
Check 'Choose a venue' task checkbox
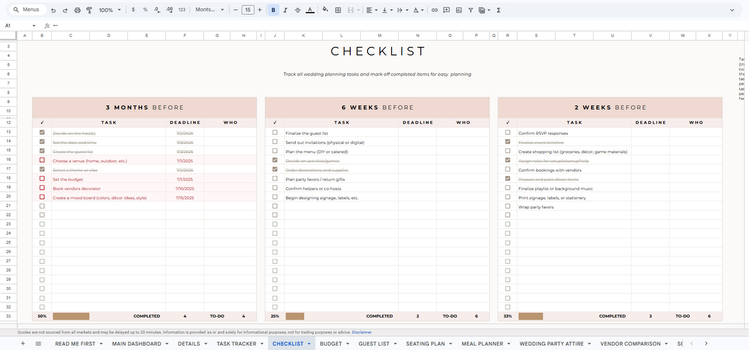42,160
